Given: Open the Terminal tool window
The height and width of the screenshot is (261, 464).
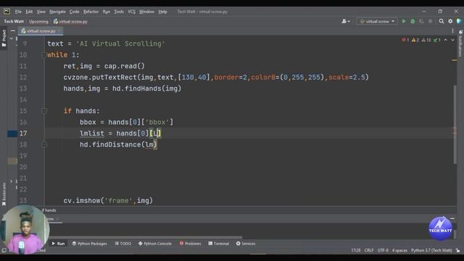Looking at the screenshot, I should point(219,244).
